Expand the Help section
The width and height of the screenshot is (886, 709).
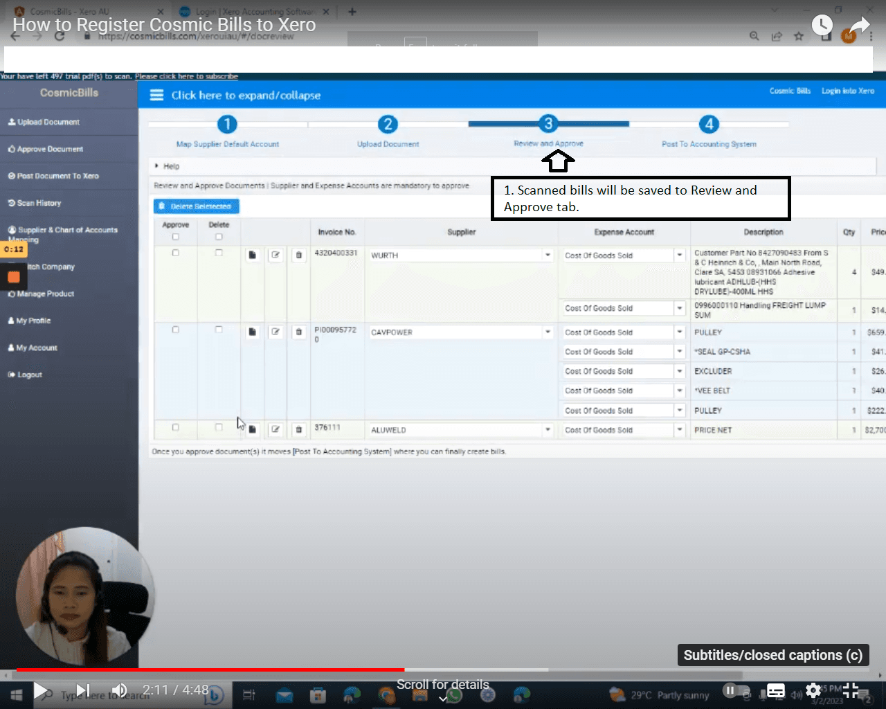coord(168,166)
